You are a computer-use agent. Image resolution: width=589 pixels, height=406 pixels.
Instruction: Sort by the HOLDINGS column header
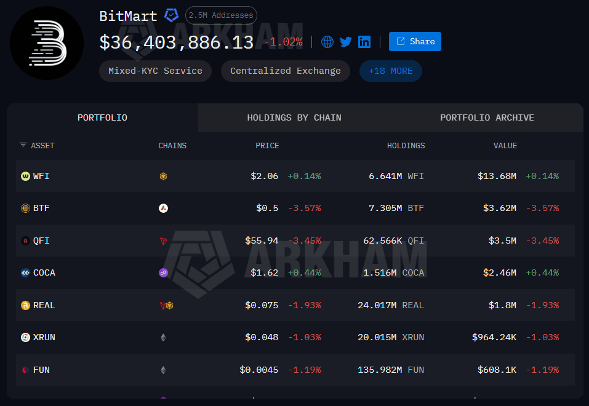point(406,146)
